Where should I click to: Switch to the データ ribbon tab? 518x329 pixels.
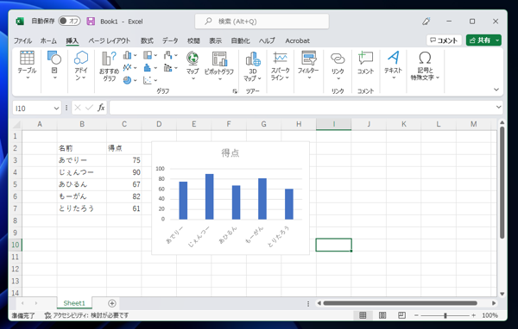click(170, 40)
